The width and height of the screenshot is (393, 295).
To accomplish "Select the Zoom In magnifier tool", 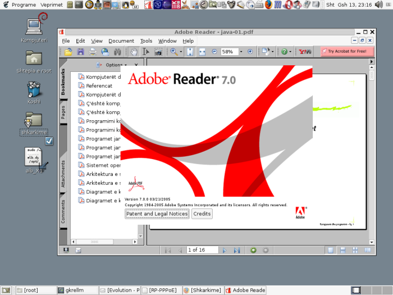I will (x=173, y=52).
